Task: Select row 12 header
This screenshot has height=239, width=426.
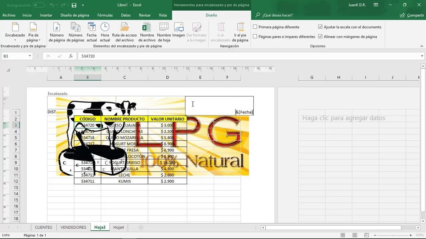Action: [16, 181]
